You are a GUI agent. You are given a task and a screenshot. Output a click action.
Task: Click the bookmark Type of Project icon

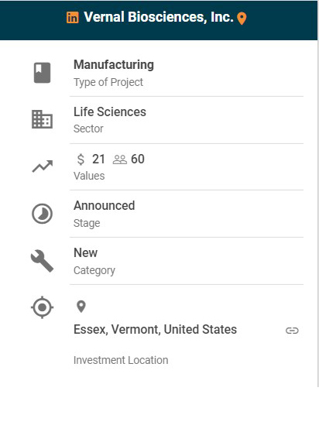pyautogui.click(x=43, y=73)
